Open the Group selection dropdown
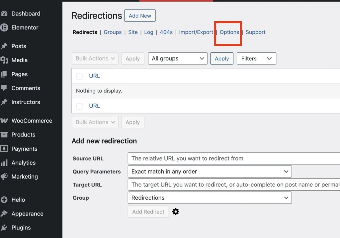 210,198
